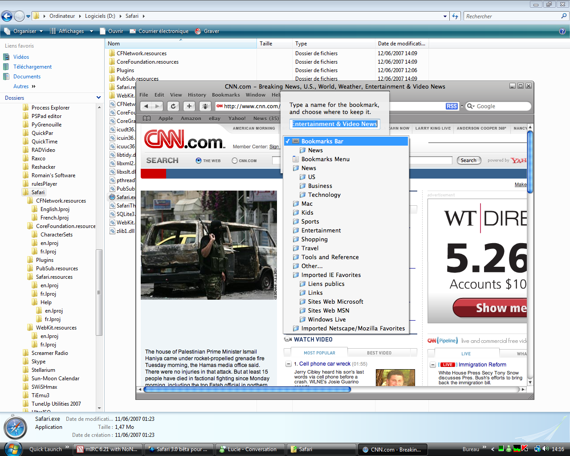Open the Vidéos favorite link
Image resolution: width=570 pixels, height=456 pixels.
pyautogui.click(x=21, y=57)
